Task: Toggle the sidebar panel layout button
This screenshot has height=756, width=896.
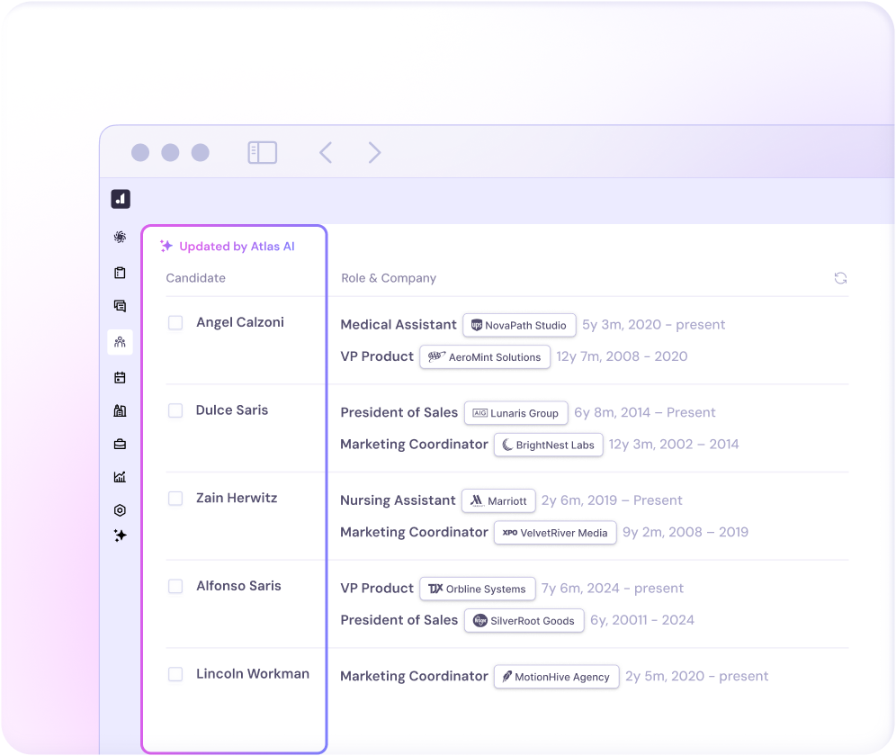Action: [262, 153]
